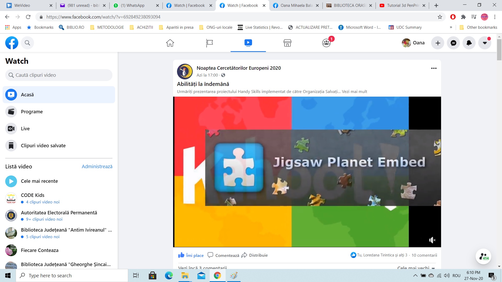502x282 pixels.
Task: Click the page vertical scrollbar thumb
Action: [x=499, y=50]
